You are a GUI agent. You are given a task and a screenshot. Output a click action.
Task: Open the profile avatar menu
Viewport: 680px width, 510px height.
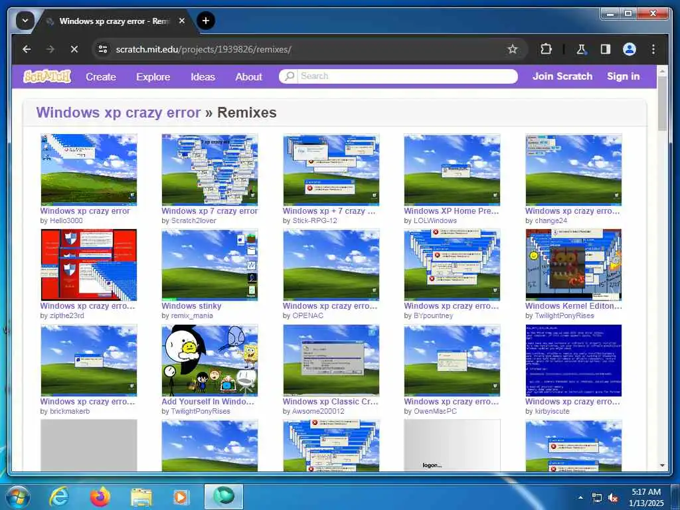click(630, 49)
